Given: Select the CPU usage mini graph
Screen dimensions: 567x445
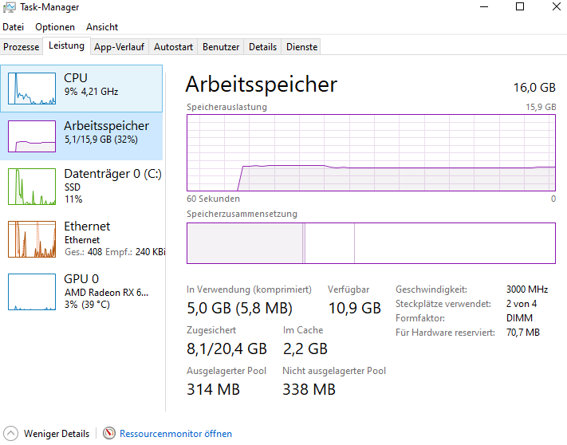Looking at the screenshot, I should coord(31,89).
